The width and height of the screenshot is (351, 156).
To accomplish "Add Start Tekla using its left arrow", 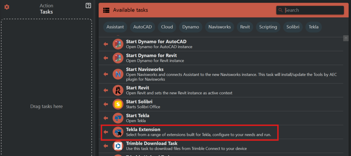I will pyautogui.click(x=106, y=118).
